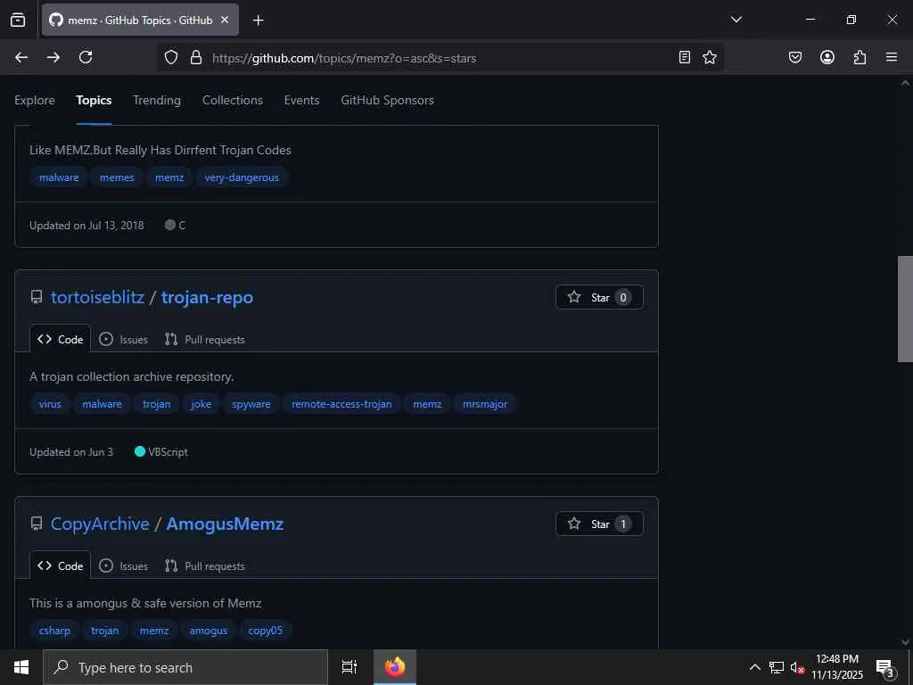
Task: Open the extensions puzzle icon
Action: click(x=860, y=57)
